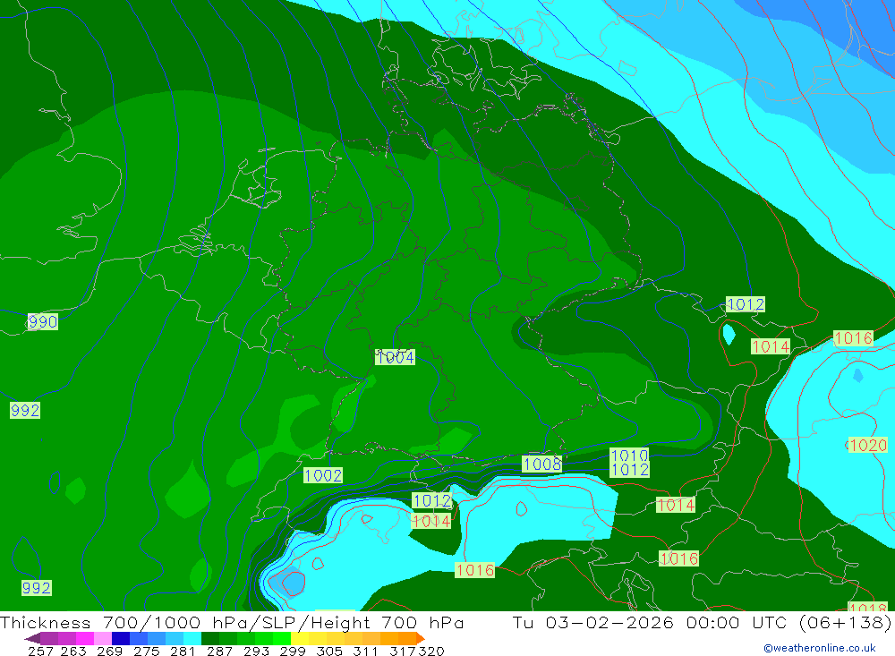This screenshot has width=895, height=656.
Task: Click the 1002 isobar label
Action: coord(323,475)
